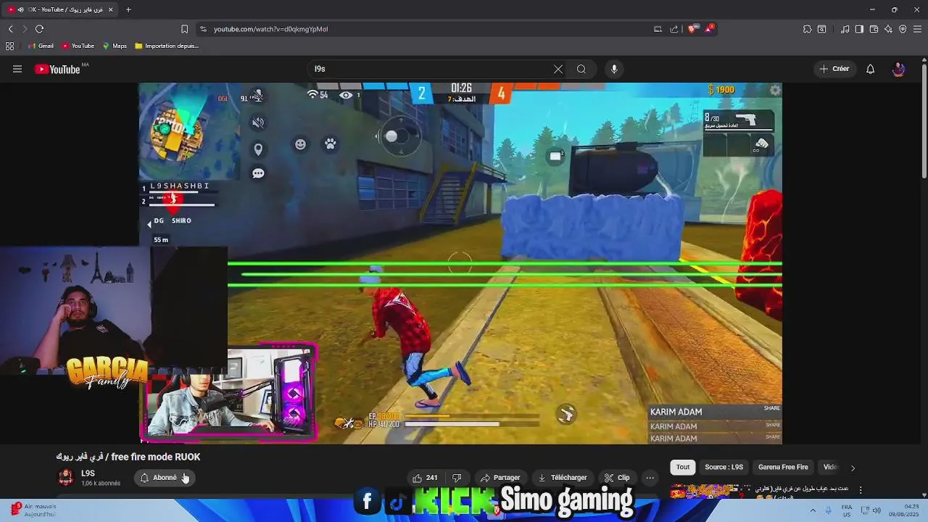Clear the search box with X

pyautogui.click(x=558, y=69)
